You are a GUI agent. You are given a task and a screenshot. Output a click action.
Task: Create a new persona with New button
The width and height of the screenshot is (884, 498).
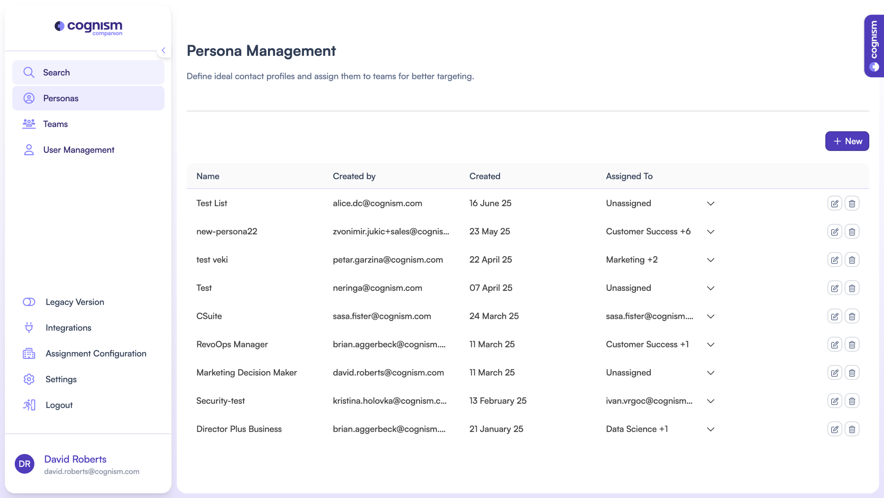[847, 141]
